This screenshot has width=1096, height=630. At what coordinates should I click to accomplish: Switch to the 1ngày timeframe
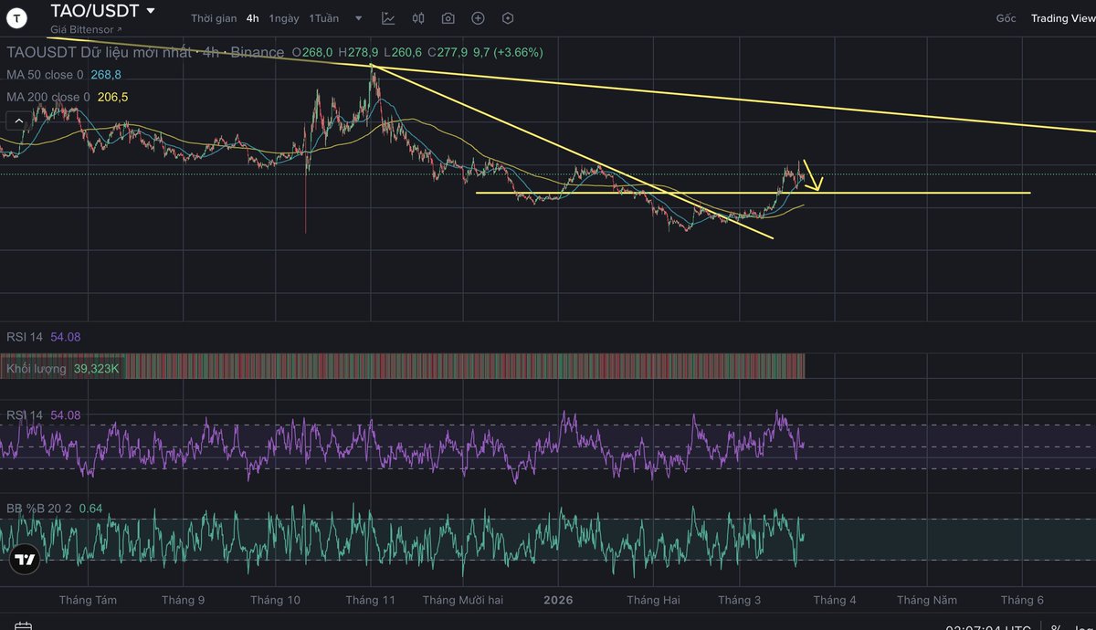[x=283, y=18]
